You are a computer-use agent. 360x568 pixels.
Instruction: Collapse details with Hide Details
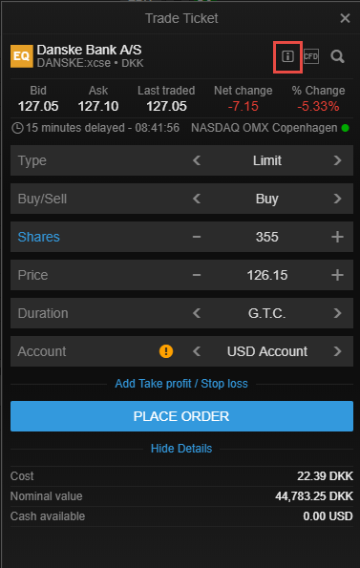pos(181,449)
